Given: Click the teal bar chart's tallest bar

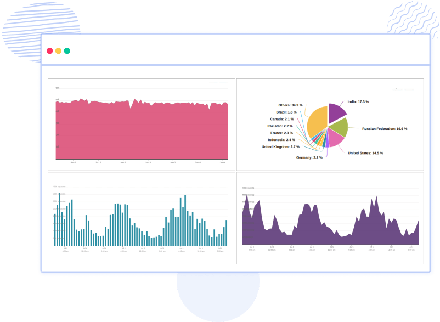Looking at the screenshot, I should click(x=59, y=219).
